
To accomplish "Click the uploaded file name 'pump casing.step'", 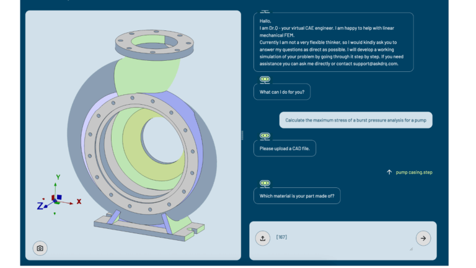I will 414,172.
